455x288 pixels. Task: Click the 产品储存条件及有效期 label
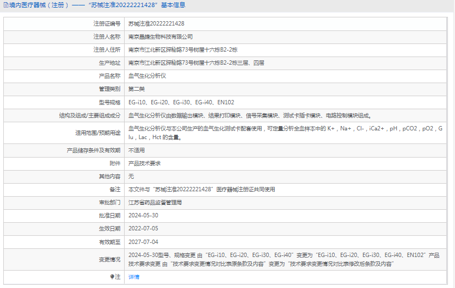pyautogui.click(x=94, y=151)
